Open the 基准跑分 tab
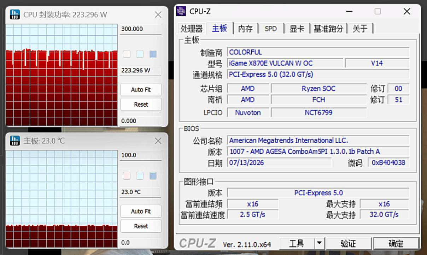This screenshot has height=255, width=427. pyautogui.click(x=328, y=29)
